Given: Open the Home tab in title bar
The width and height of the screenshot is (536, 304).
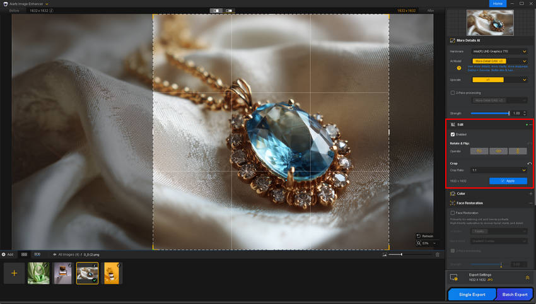Looking at the screenshot, I should [x=498, y=3].
